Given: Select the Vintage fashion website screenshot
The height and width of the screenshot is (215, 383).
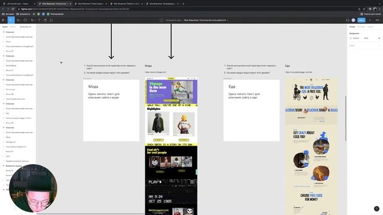Looking at the screenshot, I should tap(171, 146).
